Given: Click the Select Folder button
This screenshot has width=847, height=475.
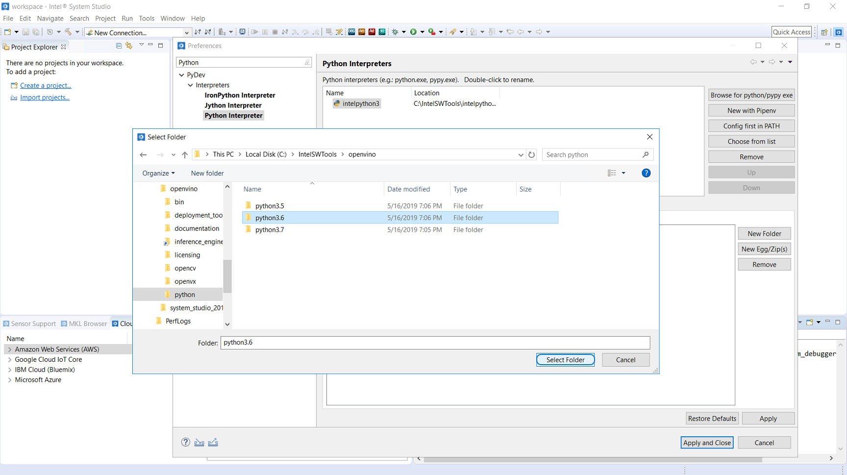Looking at the screenshot, I should 565,360.
